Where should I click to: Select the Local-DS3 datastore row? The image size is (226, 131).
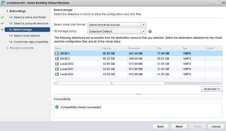point(138,74)
